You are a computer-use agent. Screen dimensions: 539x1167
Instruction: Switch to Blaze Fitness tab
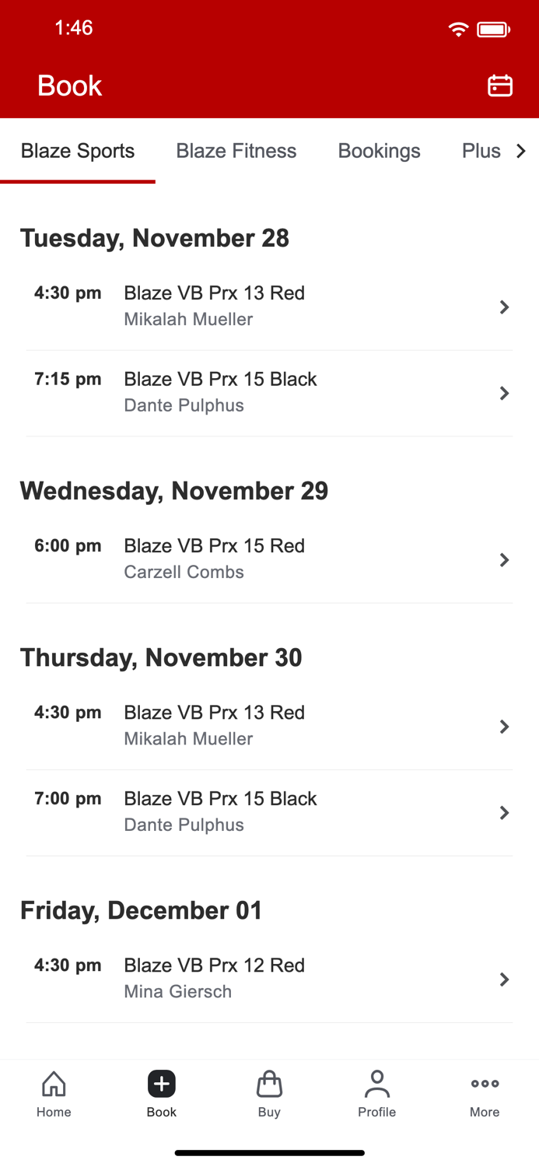coord(236,151)
